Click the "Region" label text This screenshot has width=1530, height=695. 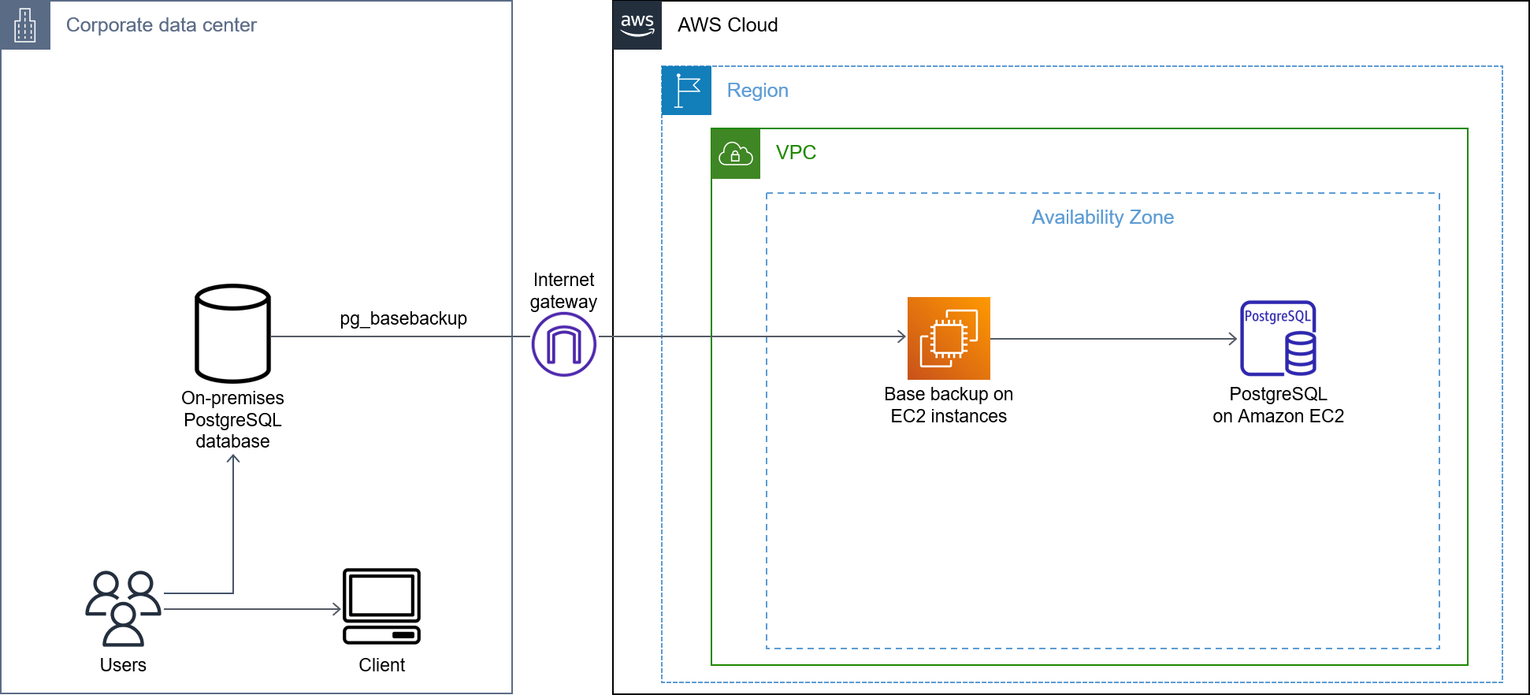[x=756, y=91]
